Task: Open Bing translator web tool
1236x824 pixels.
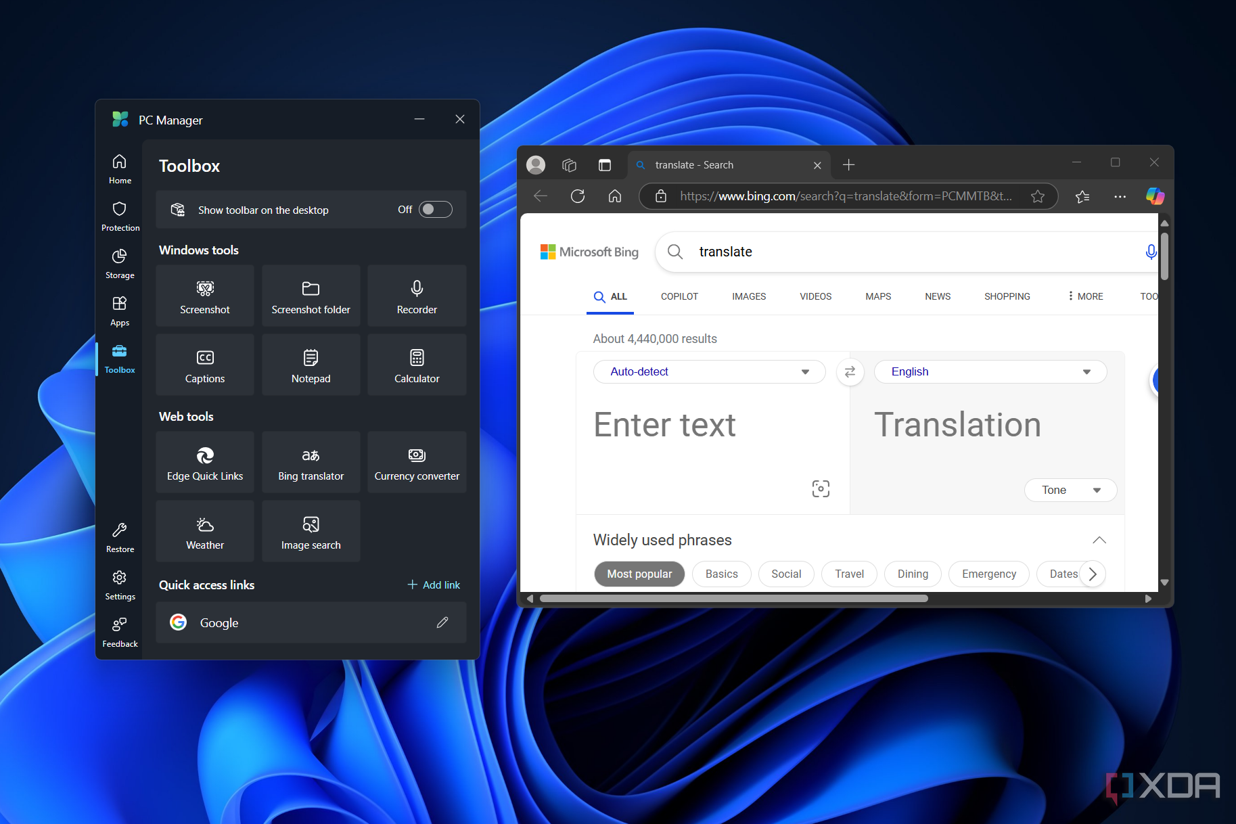Action: (311, 463)
